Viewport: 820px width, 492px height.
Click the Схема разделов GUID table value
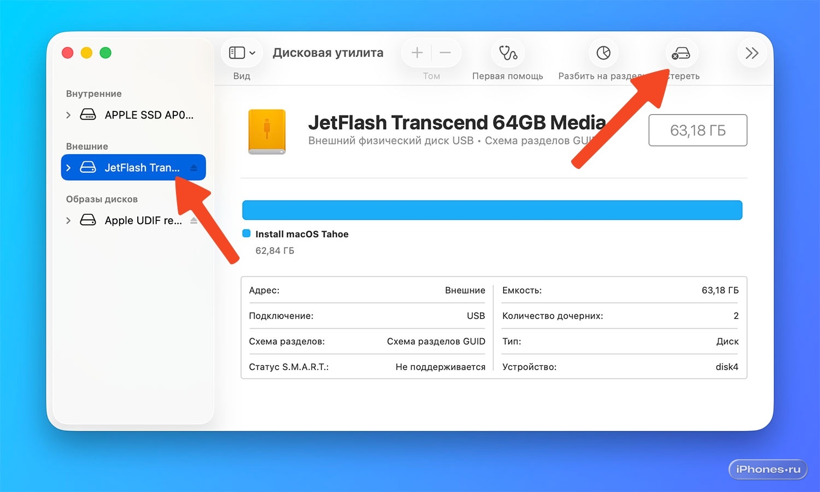click(436, 342)
